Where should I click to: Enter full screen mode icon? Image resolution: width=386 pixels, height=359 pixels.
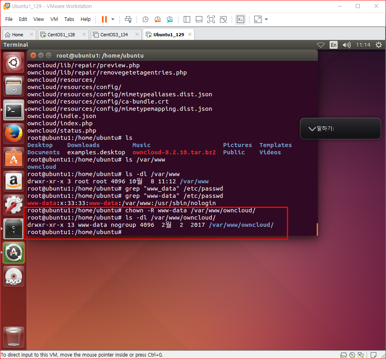pos(211,19)
